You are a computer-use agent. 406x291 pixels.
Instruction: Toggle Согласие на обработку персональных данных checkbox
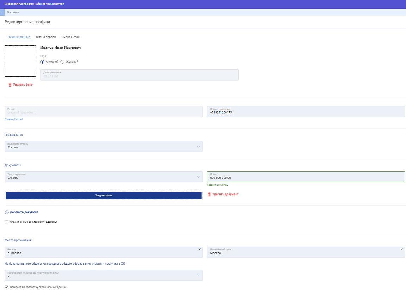(x=7, y=287)
